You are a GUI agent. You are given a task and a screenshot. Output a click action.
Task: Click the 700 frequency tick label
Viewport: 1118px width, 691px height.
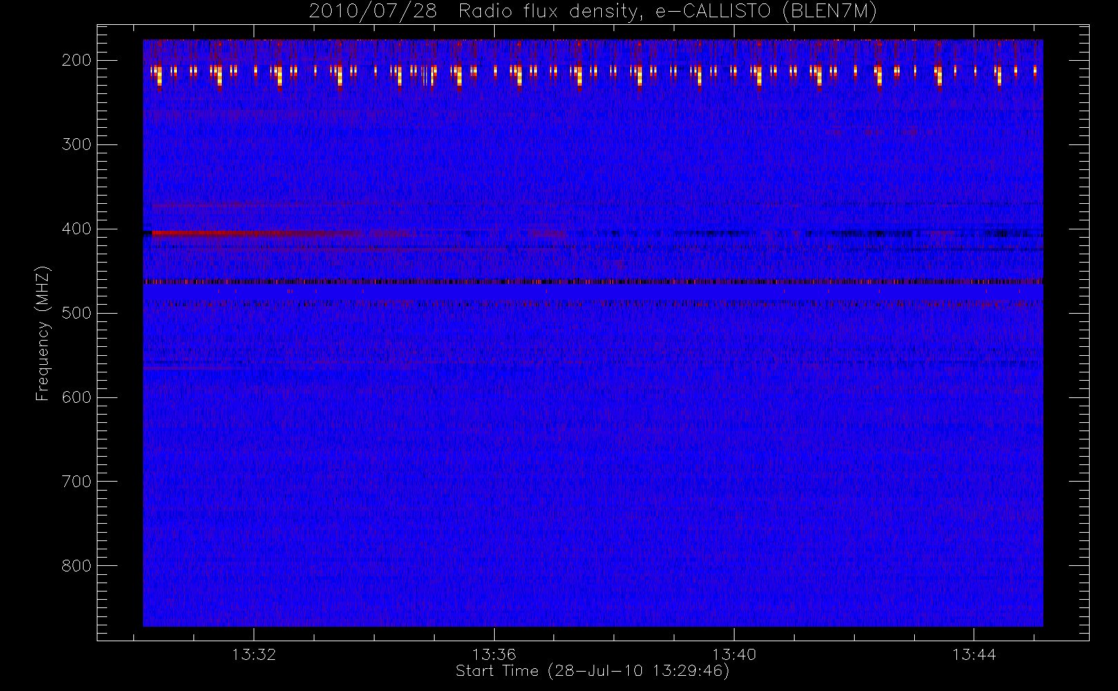[77, 482]
